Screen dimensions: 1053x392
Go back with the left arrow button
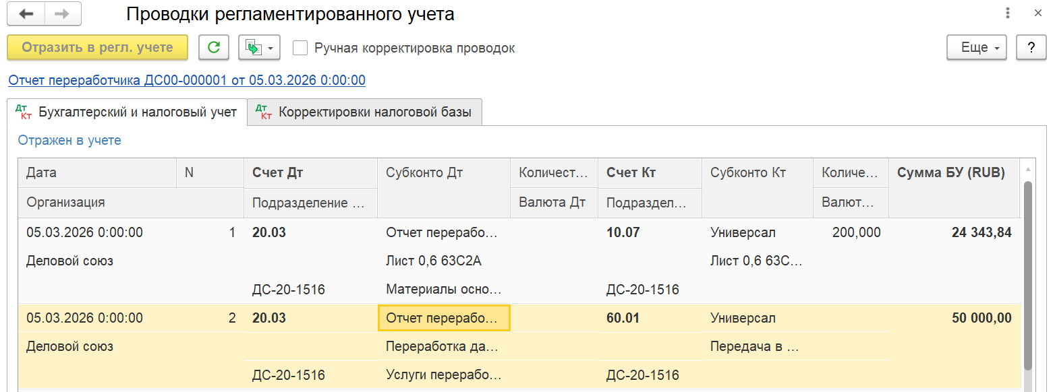(26, 13)
